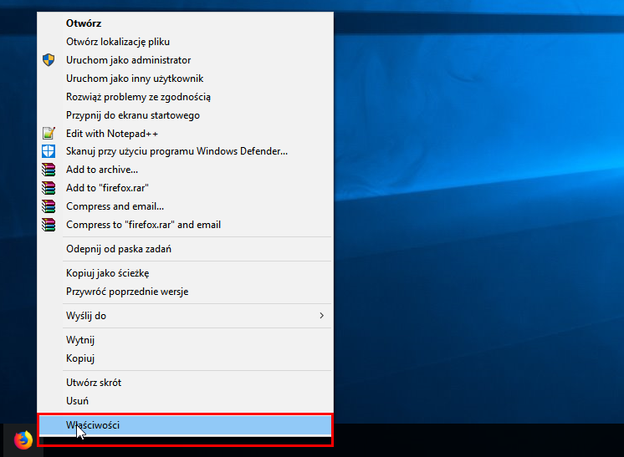
Task: Select Przywróć poprzednie wersje
Action: point(185,292)
